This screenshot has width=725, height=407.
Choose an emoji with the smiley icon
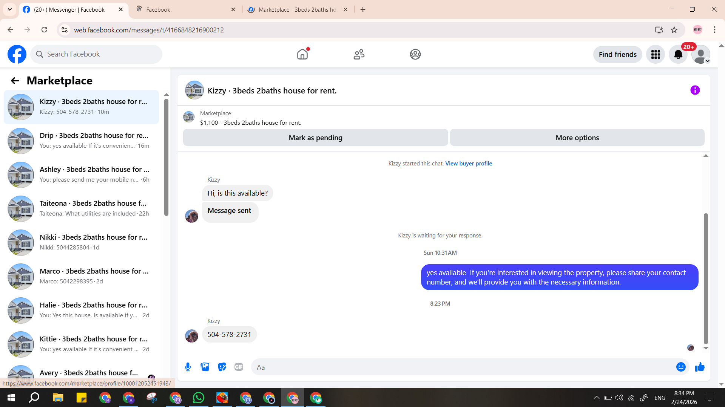680,367
